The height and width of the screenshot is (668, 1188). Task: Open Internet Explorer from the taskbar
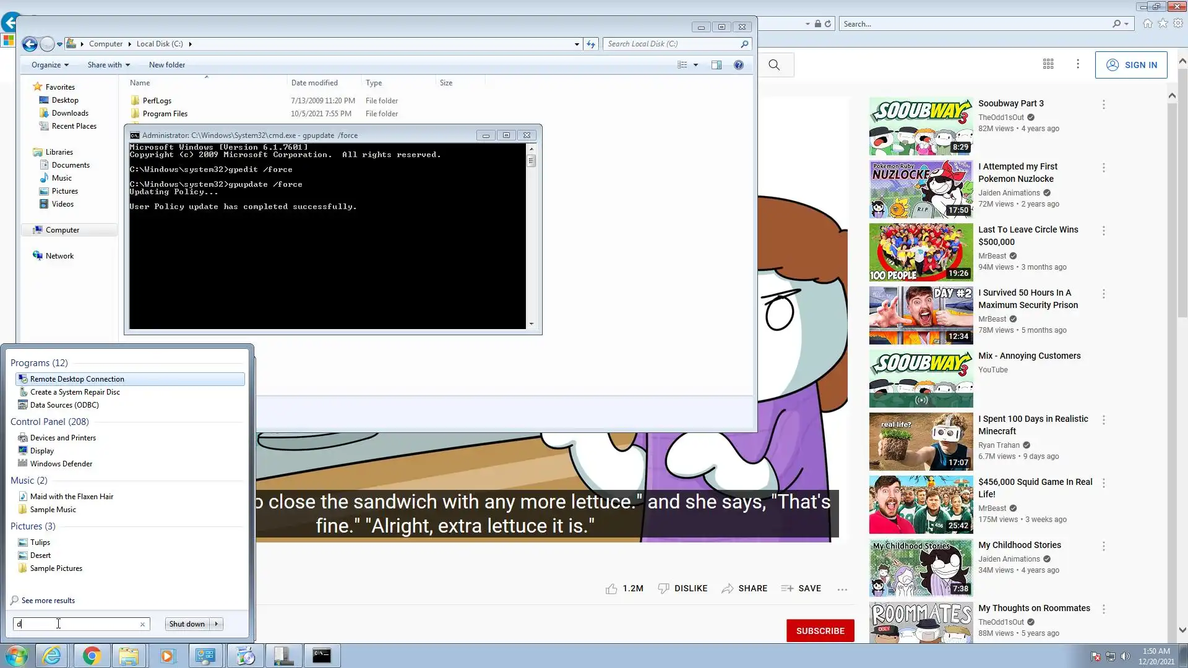[52, 656]
